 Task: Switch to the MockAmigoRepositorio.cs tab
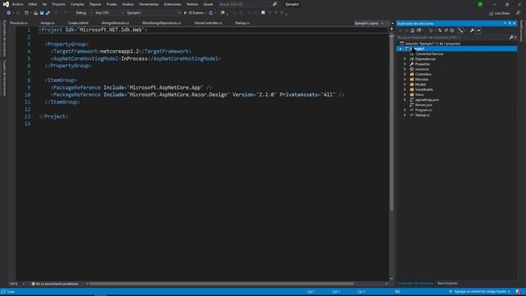(x=161, y=23)
